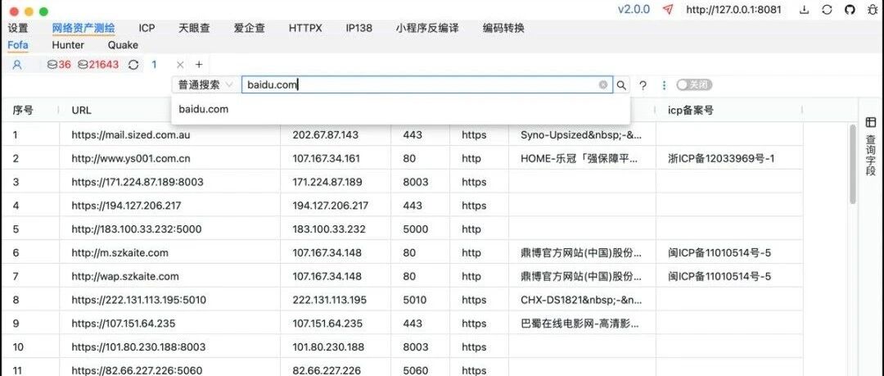This screenshot has height=376, width=884.
Task: Click the icp备案号 column header
Action: (x=691, y=110)
